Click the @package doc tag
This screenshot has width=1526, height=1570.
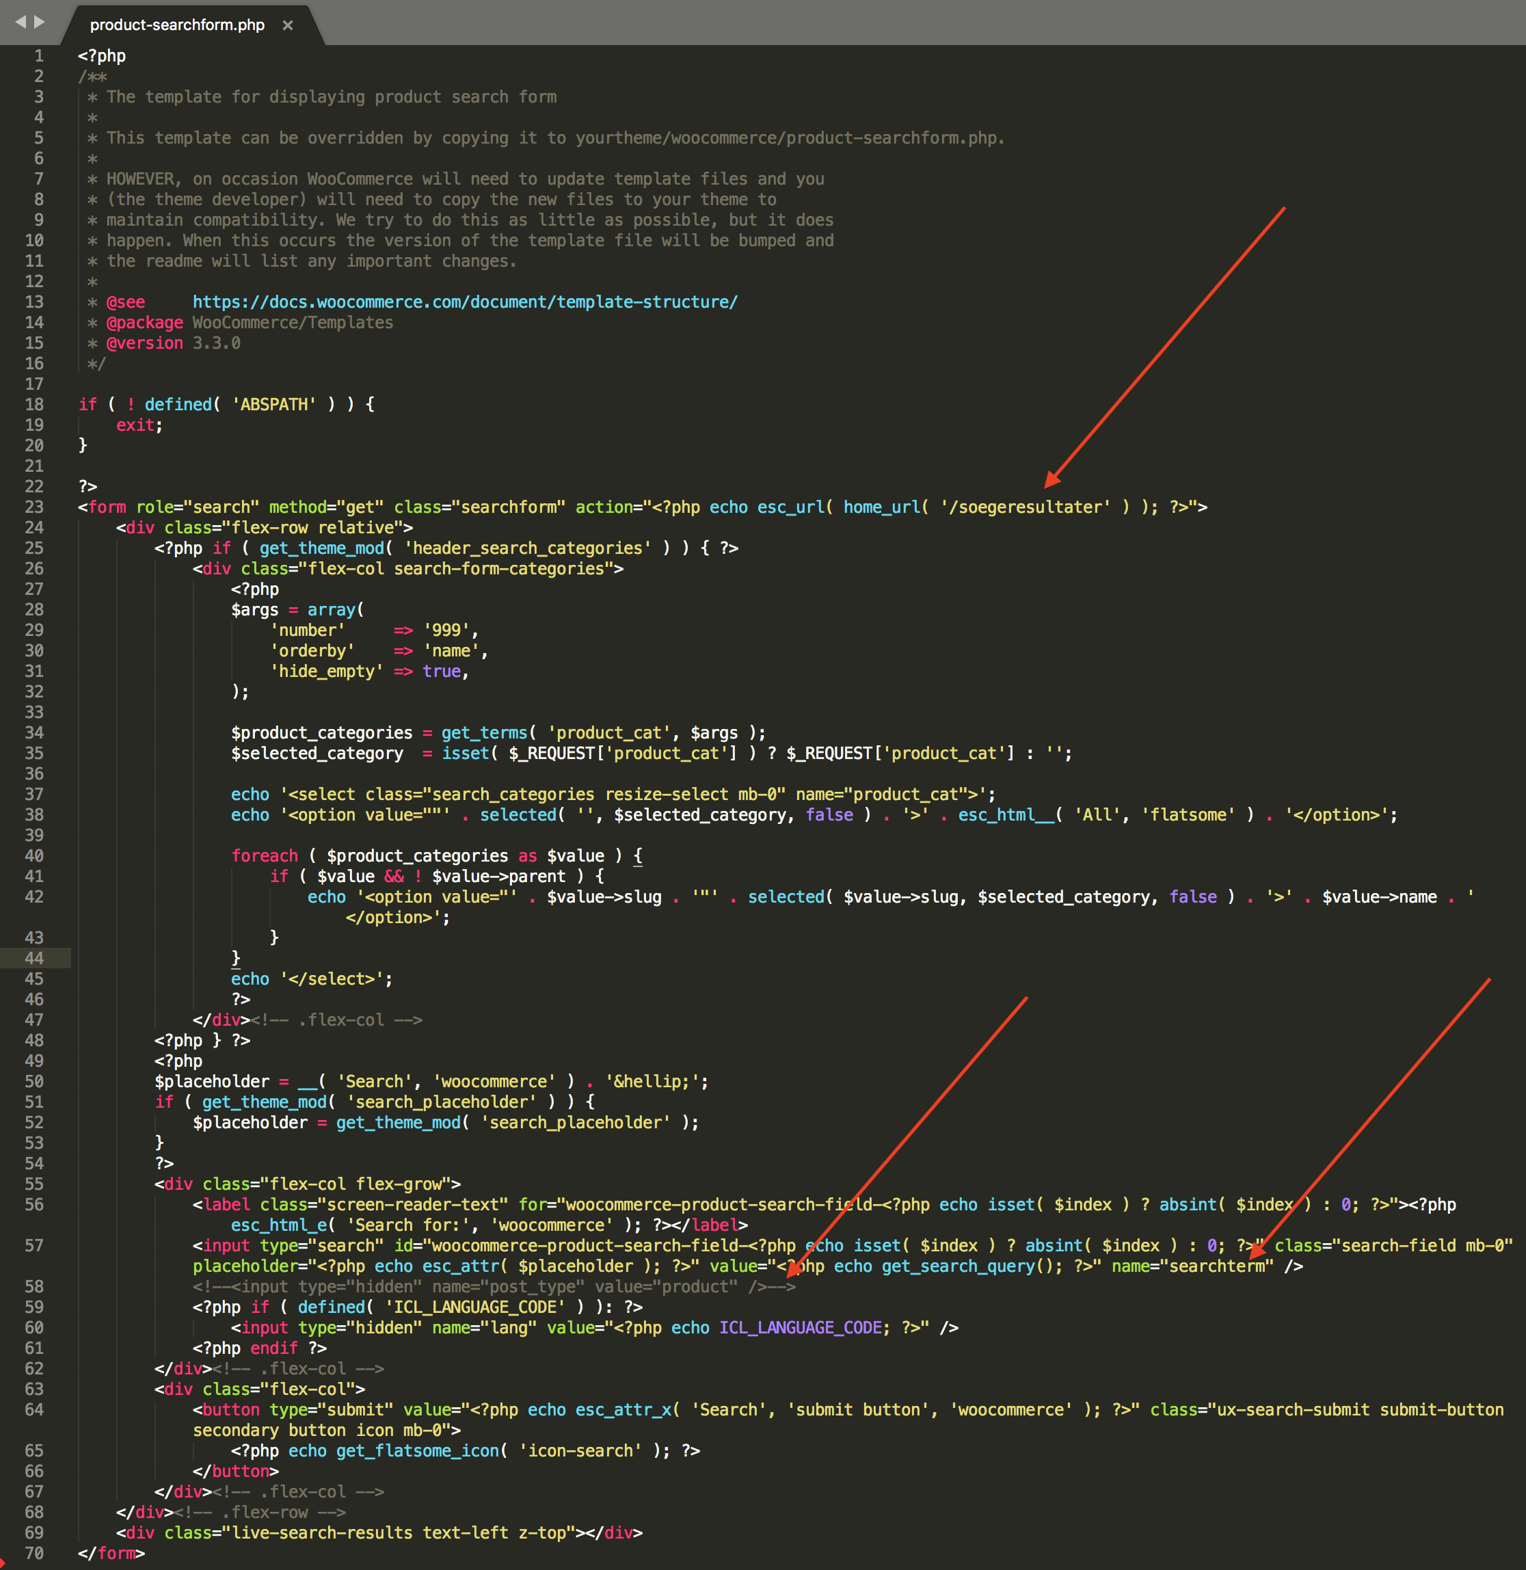[144, 323]
